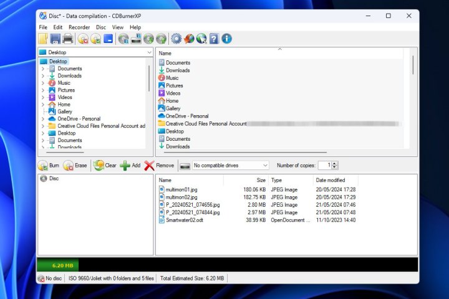Image resolution: width=449 pixels, height=299 pixels.
Task: Open the Disc menu
Action: click(x=101, y=27)
